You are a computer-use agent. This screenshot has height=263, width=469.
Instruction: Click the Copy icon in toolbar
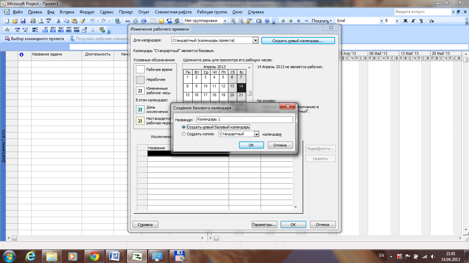67,21
